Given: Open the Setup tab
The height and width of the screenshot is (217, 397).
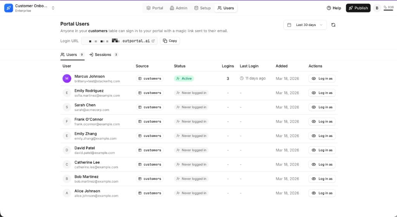Looking at the screenshot, I should (202, 8).
